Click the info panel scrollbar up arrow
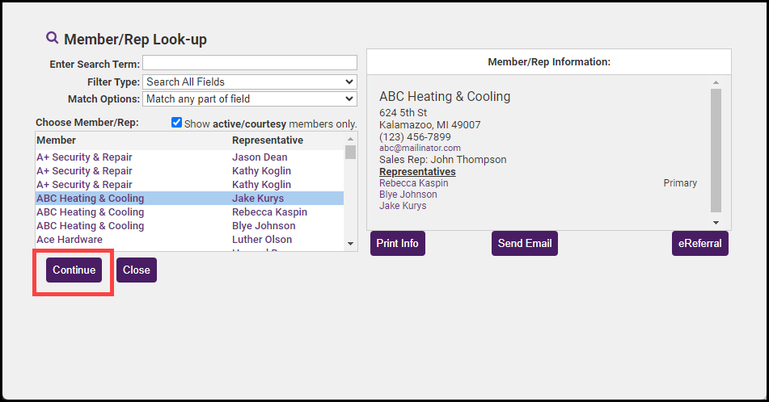769x402 pixels. (x=716, y=82)
